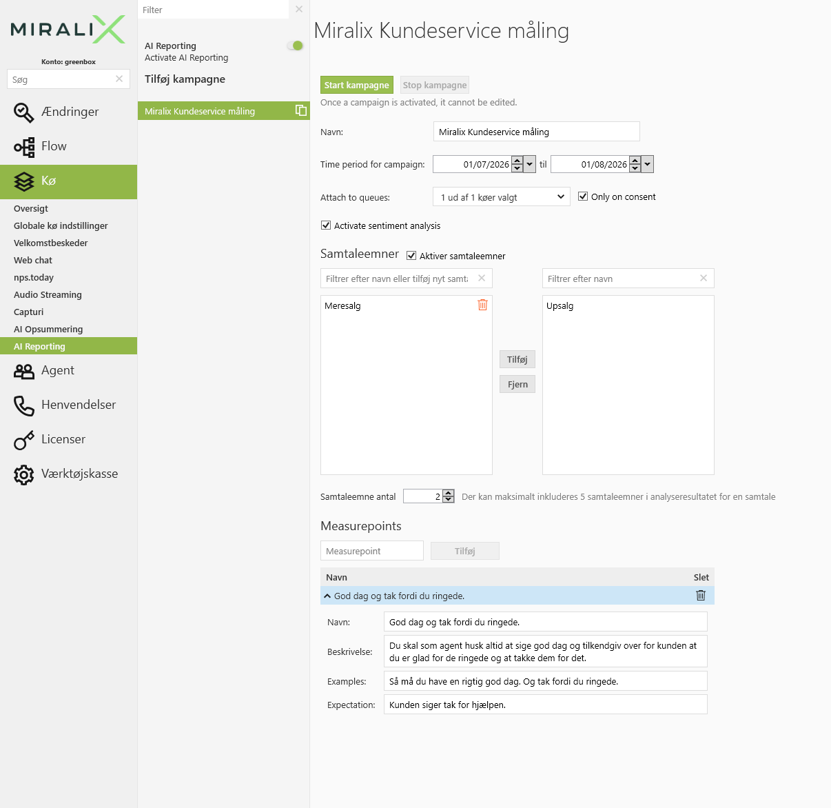Copy the Miralix Kundeservice måling campaign

[x=301, y=110]
